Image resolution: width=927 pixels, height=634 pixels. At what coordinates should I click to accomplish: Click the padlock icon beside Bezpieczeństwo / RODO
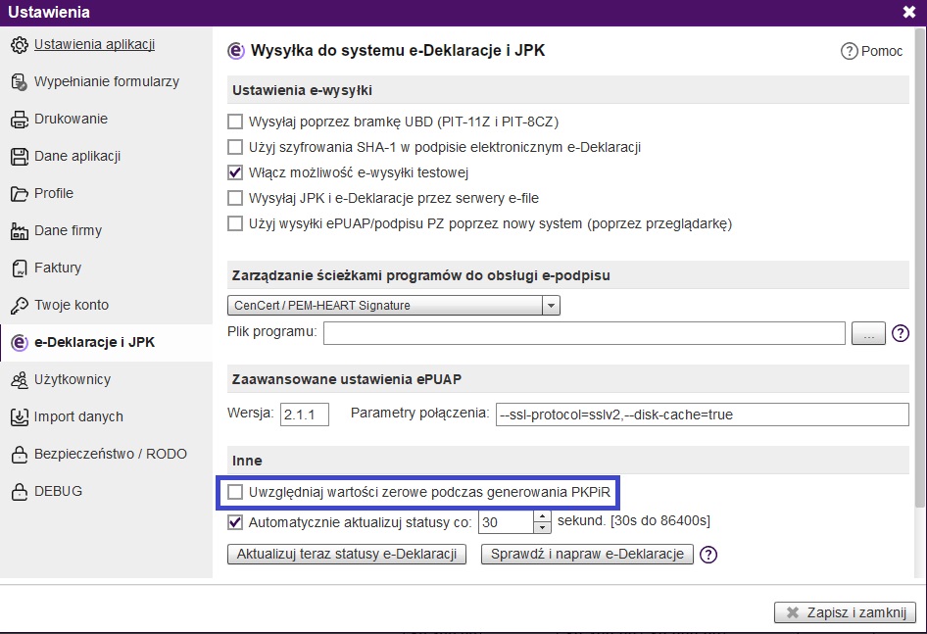[x=19, y=455]
